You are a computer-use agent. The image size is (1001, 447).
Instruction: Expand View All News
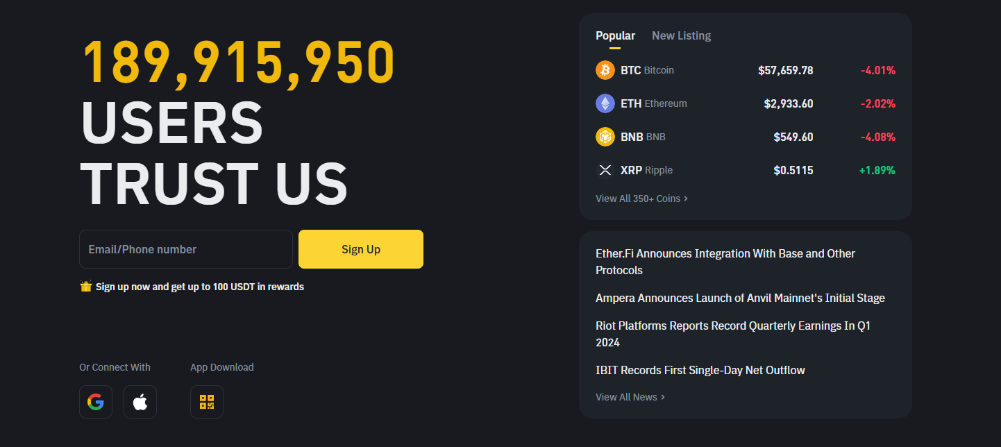(x=630, y=397)
